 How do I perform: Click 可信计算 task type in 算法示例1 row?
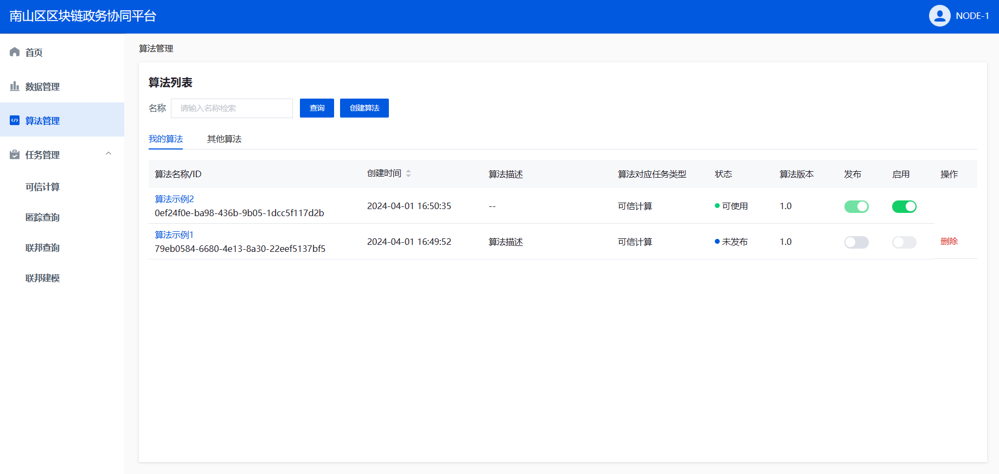[635, 242]
